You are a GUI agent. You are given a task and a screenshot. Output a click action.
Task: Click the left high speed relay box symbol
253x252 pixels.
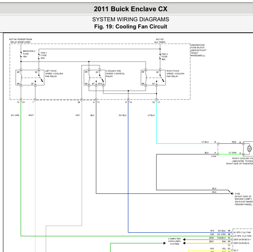pyautogui.click(x=30, y=78)
